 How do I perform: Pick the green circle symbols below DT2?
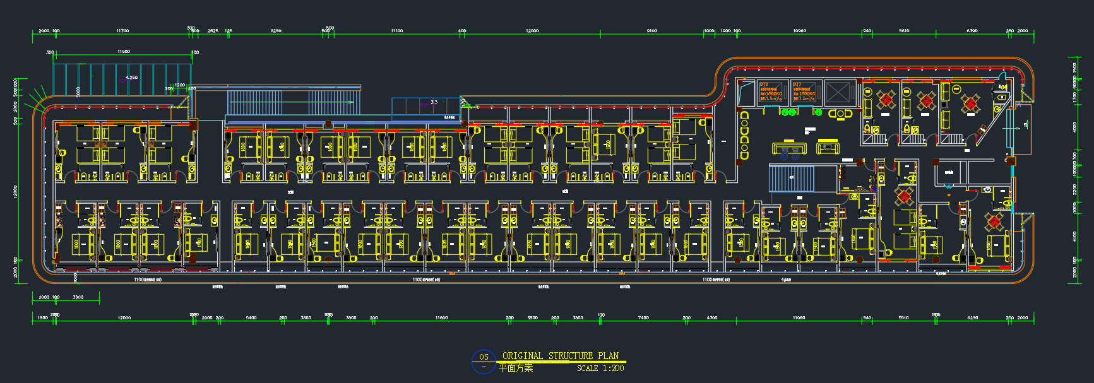click(788, 112)
